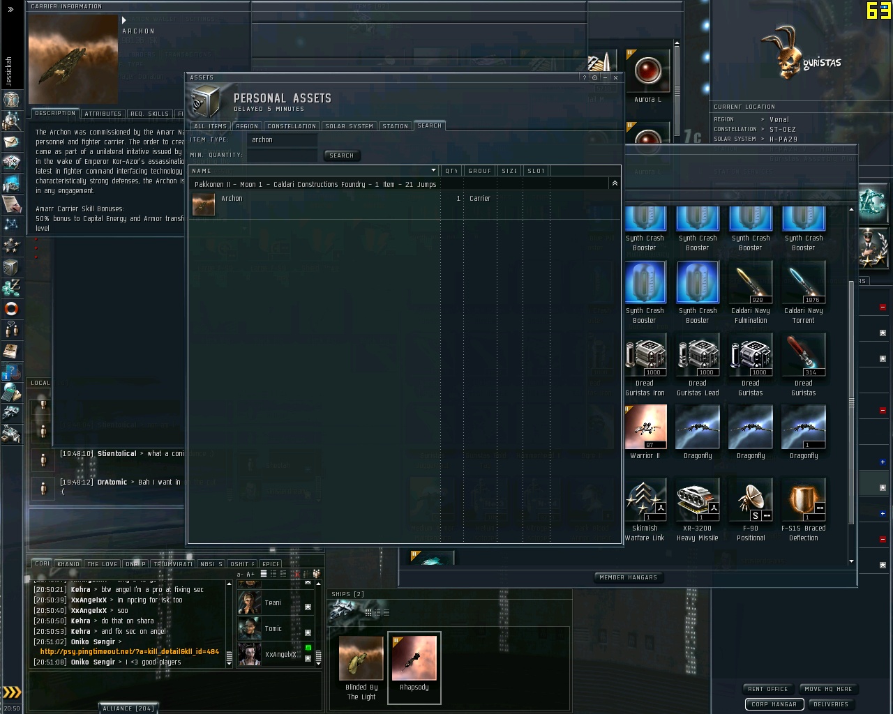Image resolution: width=893 pixels, height=714 pixels.
Task: Select the Warrior II drone stack
Action: pos(645,432)
